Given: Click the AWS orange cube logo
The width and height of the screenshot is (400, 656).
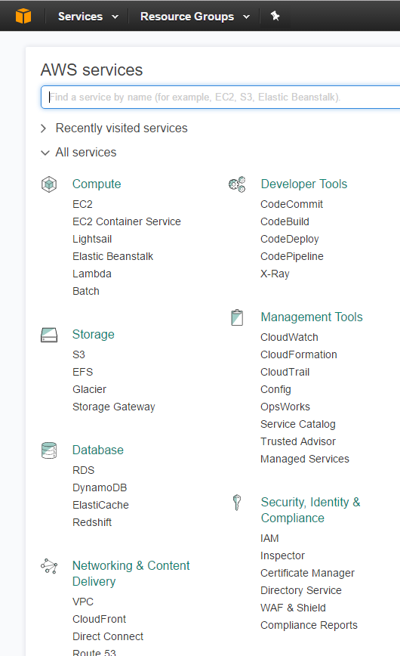Looking at the screenshot, I should tap(23, 17).
